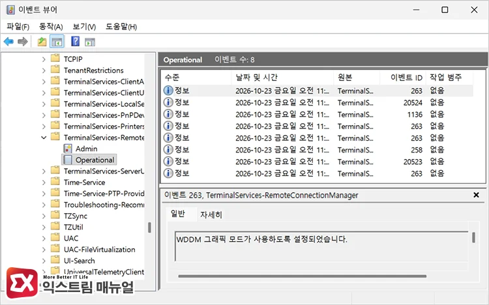This screenshot has height=305, width=489.
Task: Click the WDDM 그래픽 모드 description text box
Action: (x=322, y=246)
